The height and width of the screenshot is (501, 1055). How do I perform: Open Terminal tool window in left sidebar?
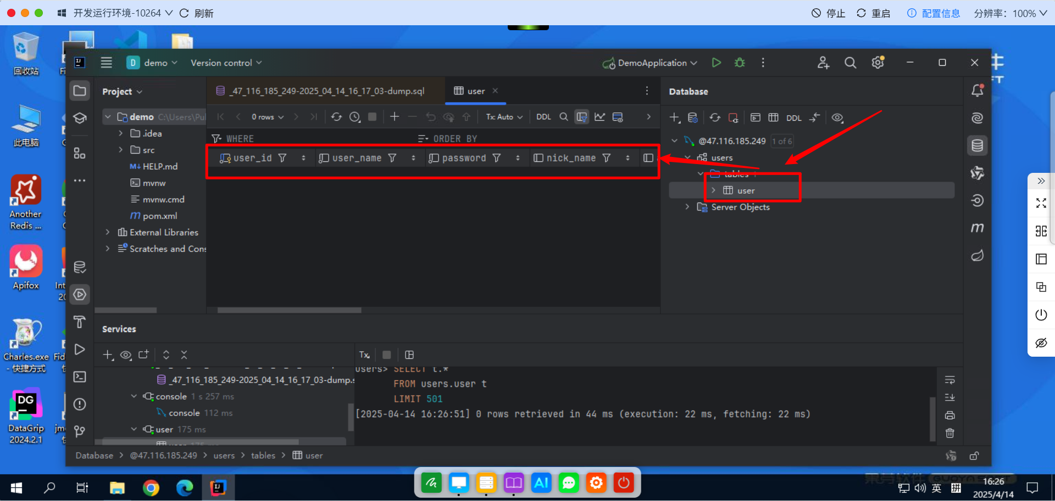pyautogui.click(x=80, y=377)
